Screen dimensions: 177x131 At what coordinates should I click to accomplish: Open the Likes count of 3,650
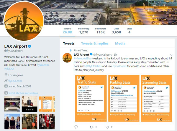pos(117,31)
